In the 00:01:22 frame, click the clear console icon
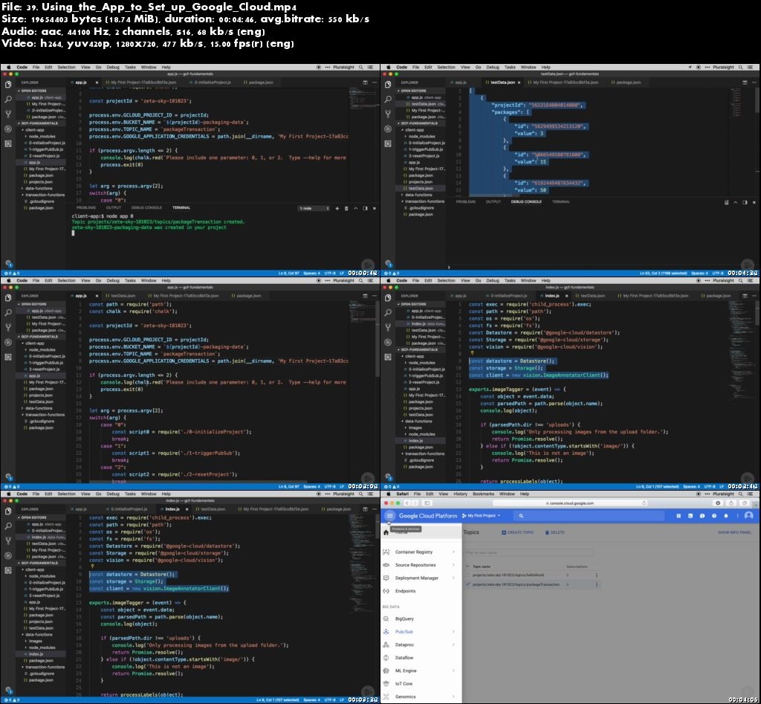The height and width of the screenshot is (704, 761). point(726,202)
